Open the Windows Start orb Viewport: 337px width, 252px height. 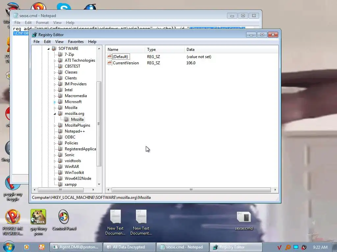[x=9, y=246]
